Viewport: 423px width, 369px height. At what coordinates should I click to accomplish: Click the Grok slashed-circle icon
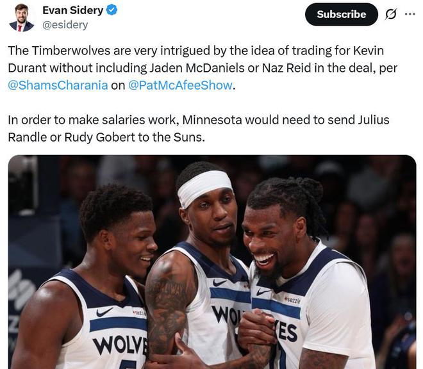[x=390, y=14]
